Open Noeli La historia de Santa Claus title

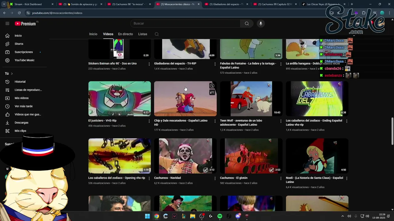point(314,180)
